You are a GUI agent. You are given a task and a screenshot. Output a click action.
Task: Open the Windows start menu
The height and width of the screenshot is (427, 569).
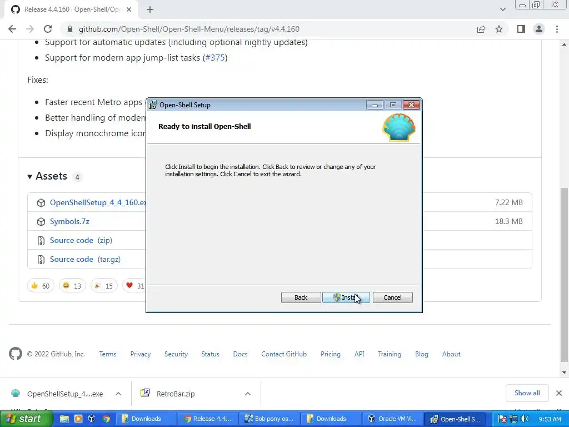pyautogui.click(x=27, y=419)
